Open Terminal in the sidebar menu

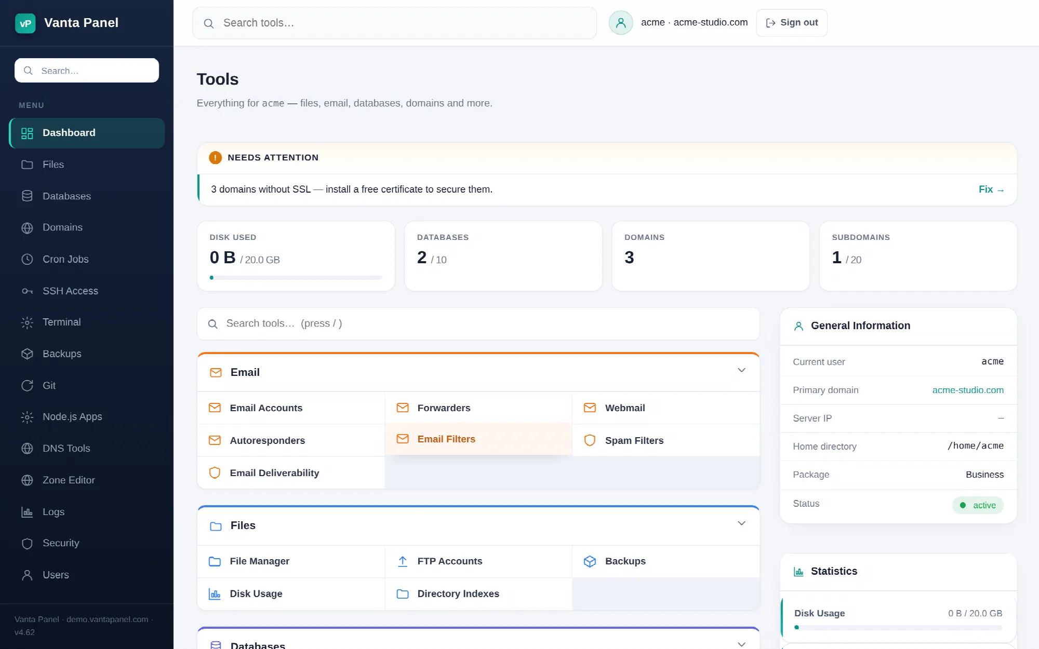(x=87, y=322)
